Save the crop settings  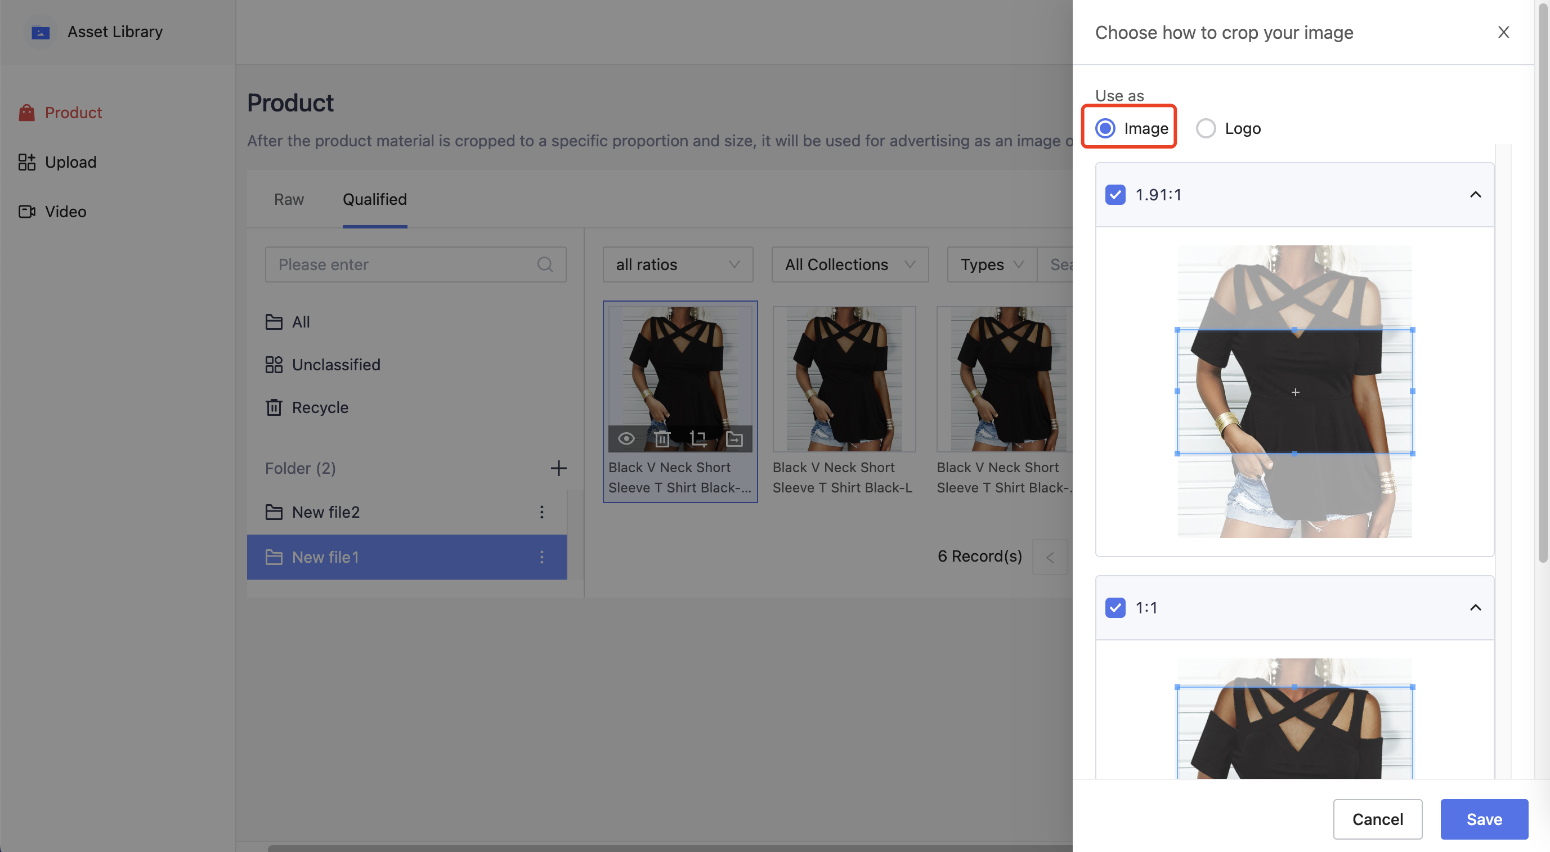point(1484,819)
